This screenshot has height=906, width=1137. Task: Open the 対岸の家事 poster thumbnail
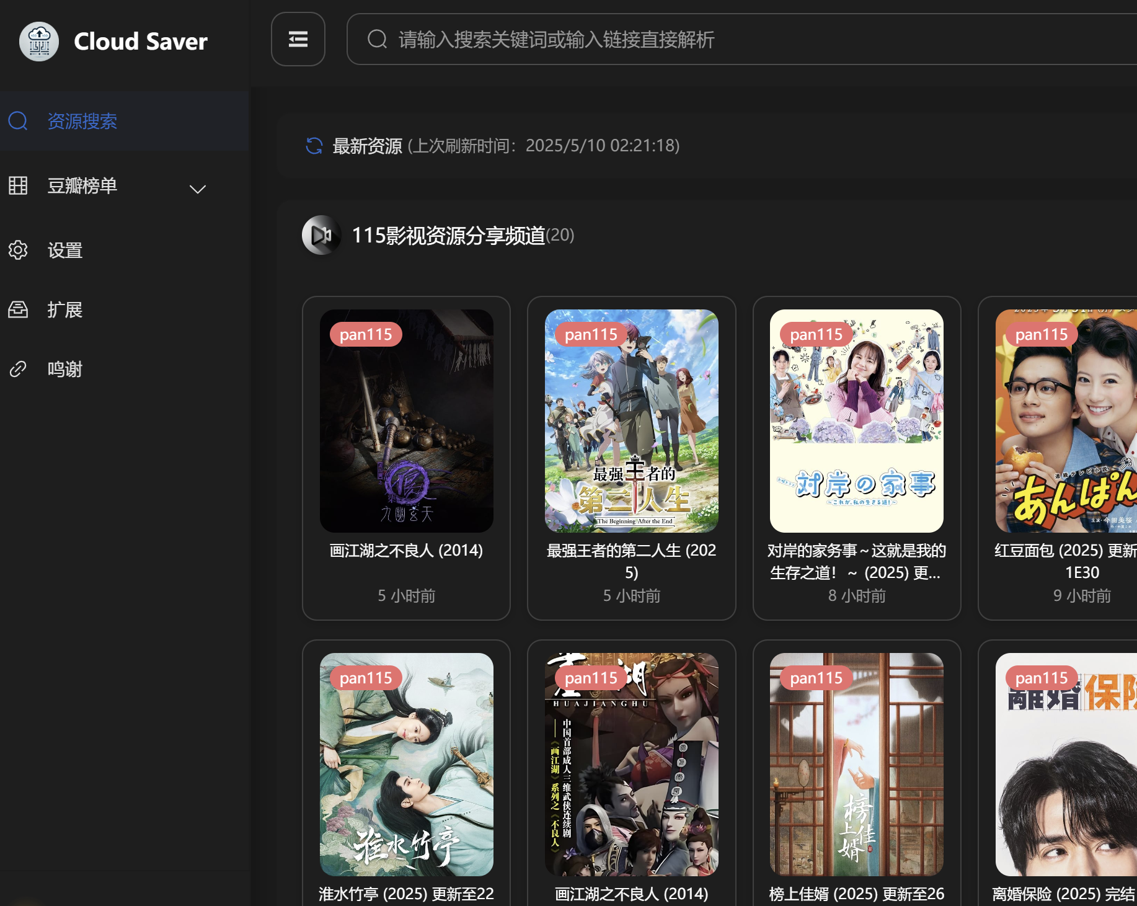857,421
